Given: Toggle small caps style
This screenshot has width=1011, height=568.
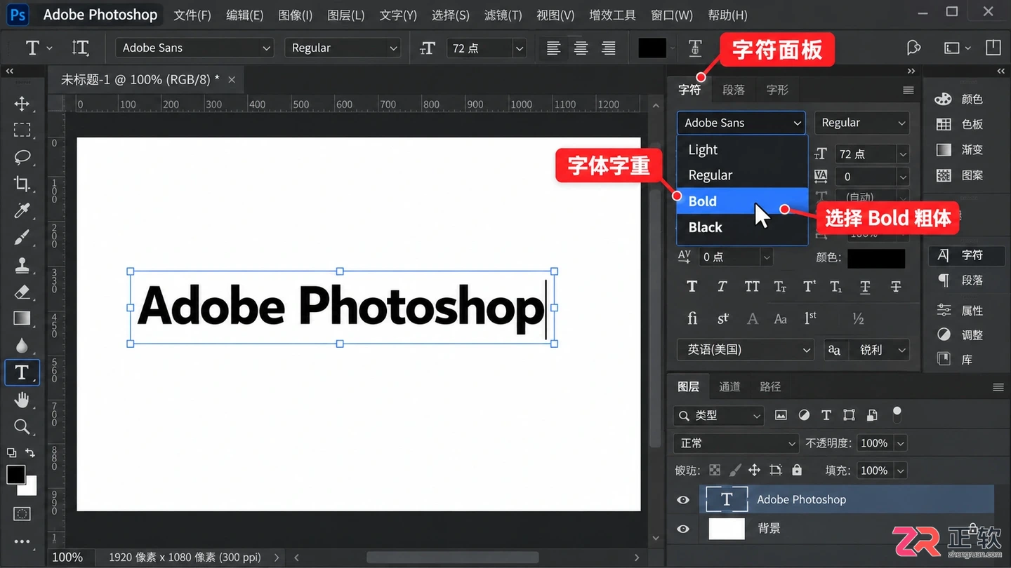Looking at the screenshot, I should pos(780,286).
